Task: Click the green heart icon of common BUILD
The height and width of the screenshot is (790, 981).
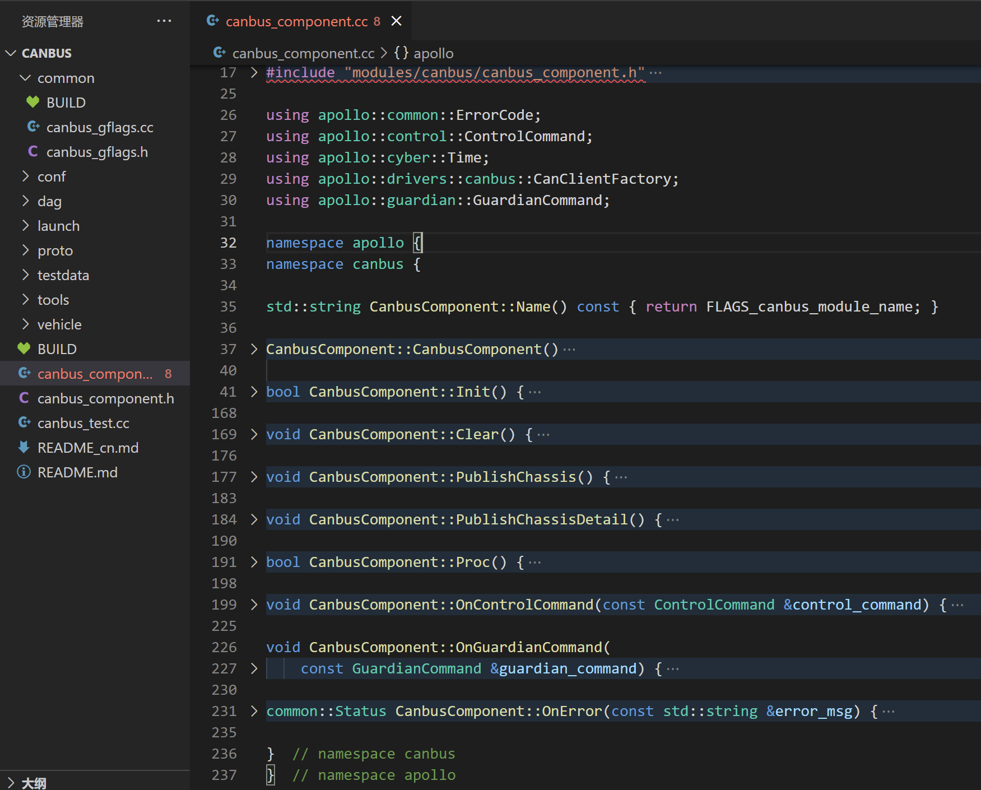Action: [33, 102]
